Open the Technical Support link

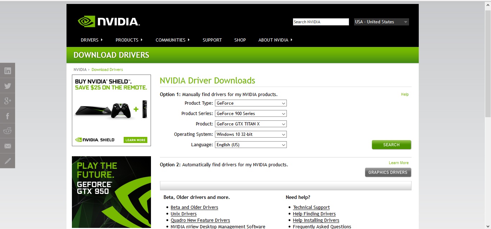[x=311, y=207]
